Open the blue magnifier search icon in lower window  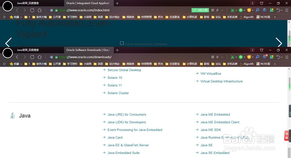(x=258, y=57)
